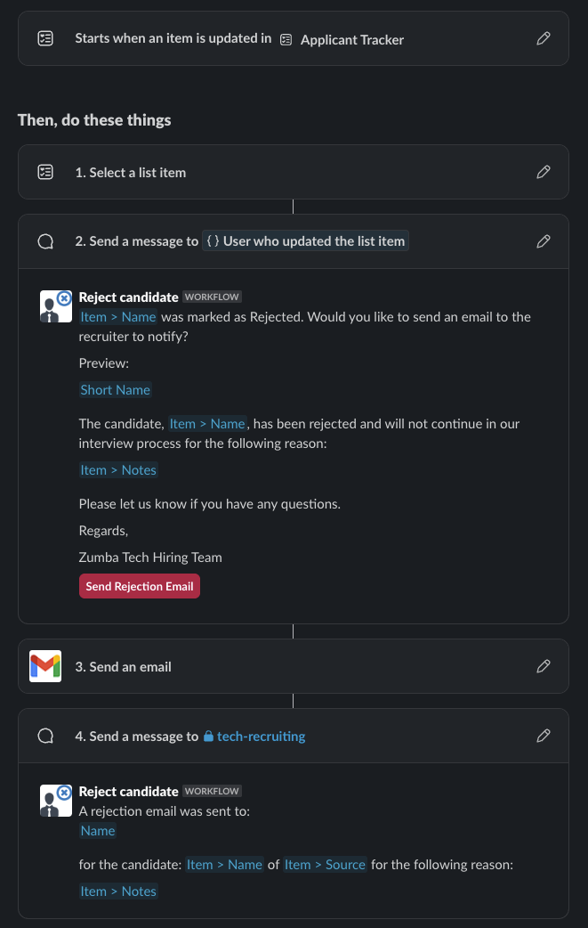Click pencil icon for Select a list item step
588x928 pixels.
(x=544, y=172)
